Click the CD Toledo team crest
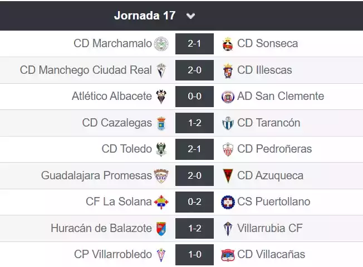Viewport: 363px width, 267px height. 161,149
